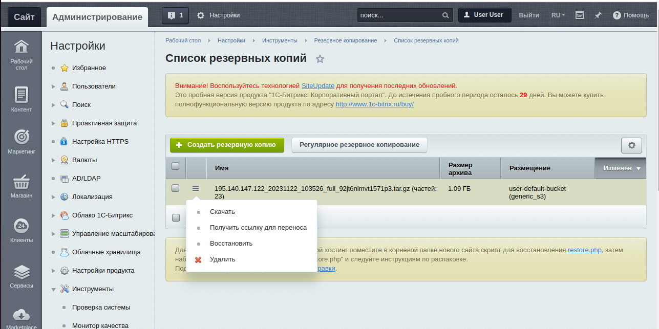Switch to the Сайт tab
The width and height of the screenshot is (659, 329).
[24, 17]
